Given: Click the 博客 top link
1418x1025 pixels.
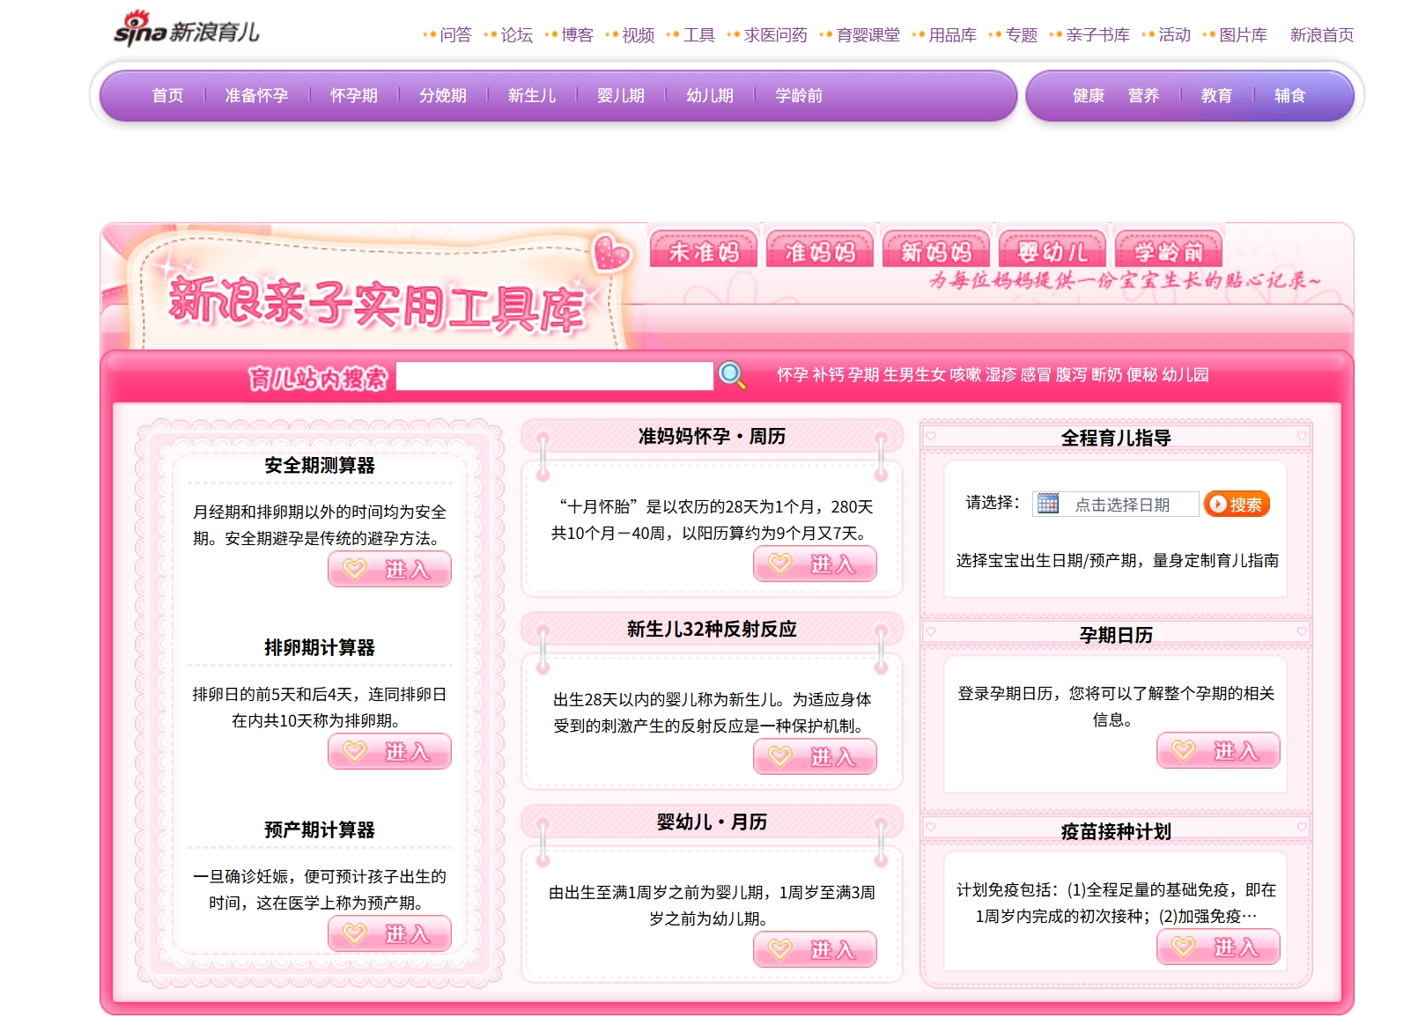Looking at the screenshot, I should pos(578,35).
